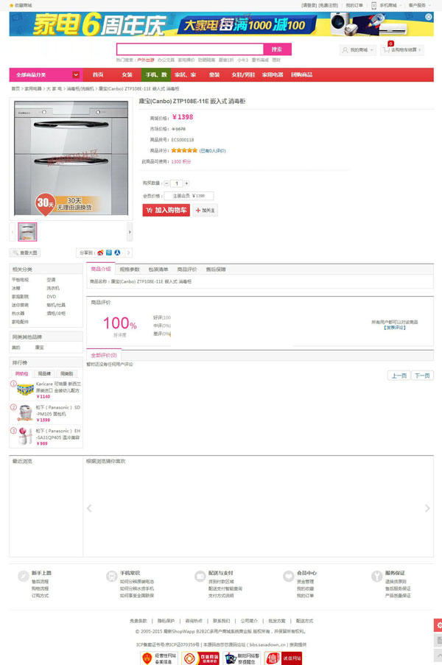Viewport: 442px width, 665px height.
Task: Show the next product thumbnail arrow
Action: click(130, 232)
